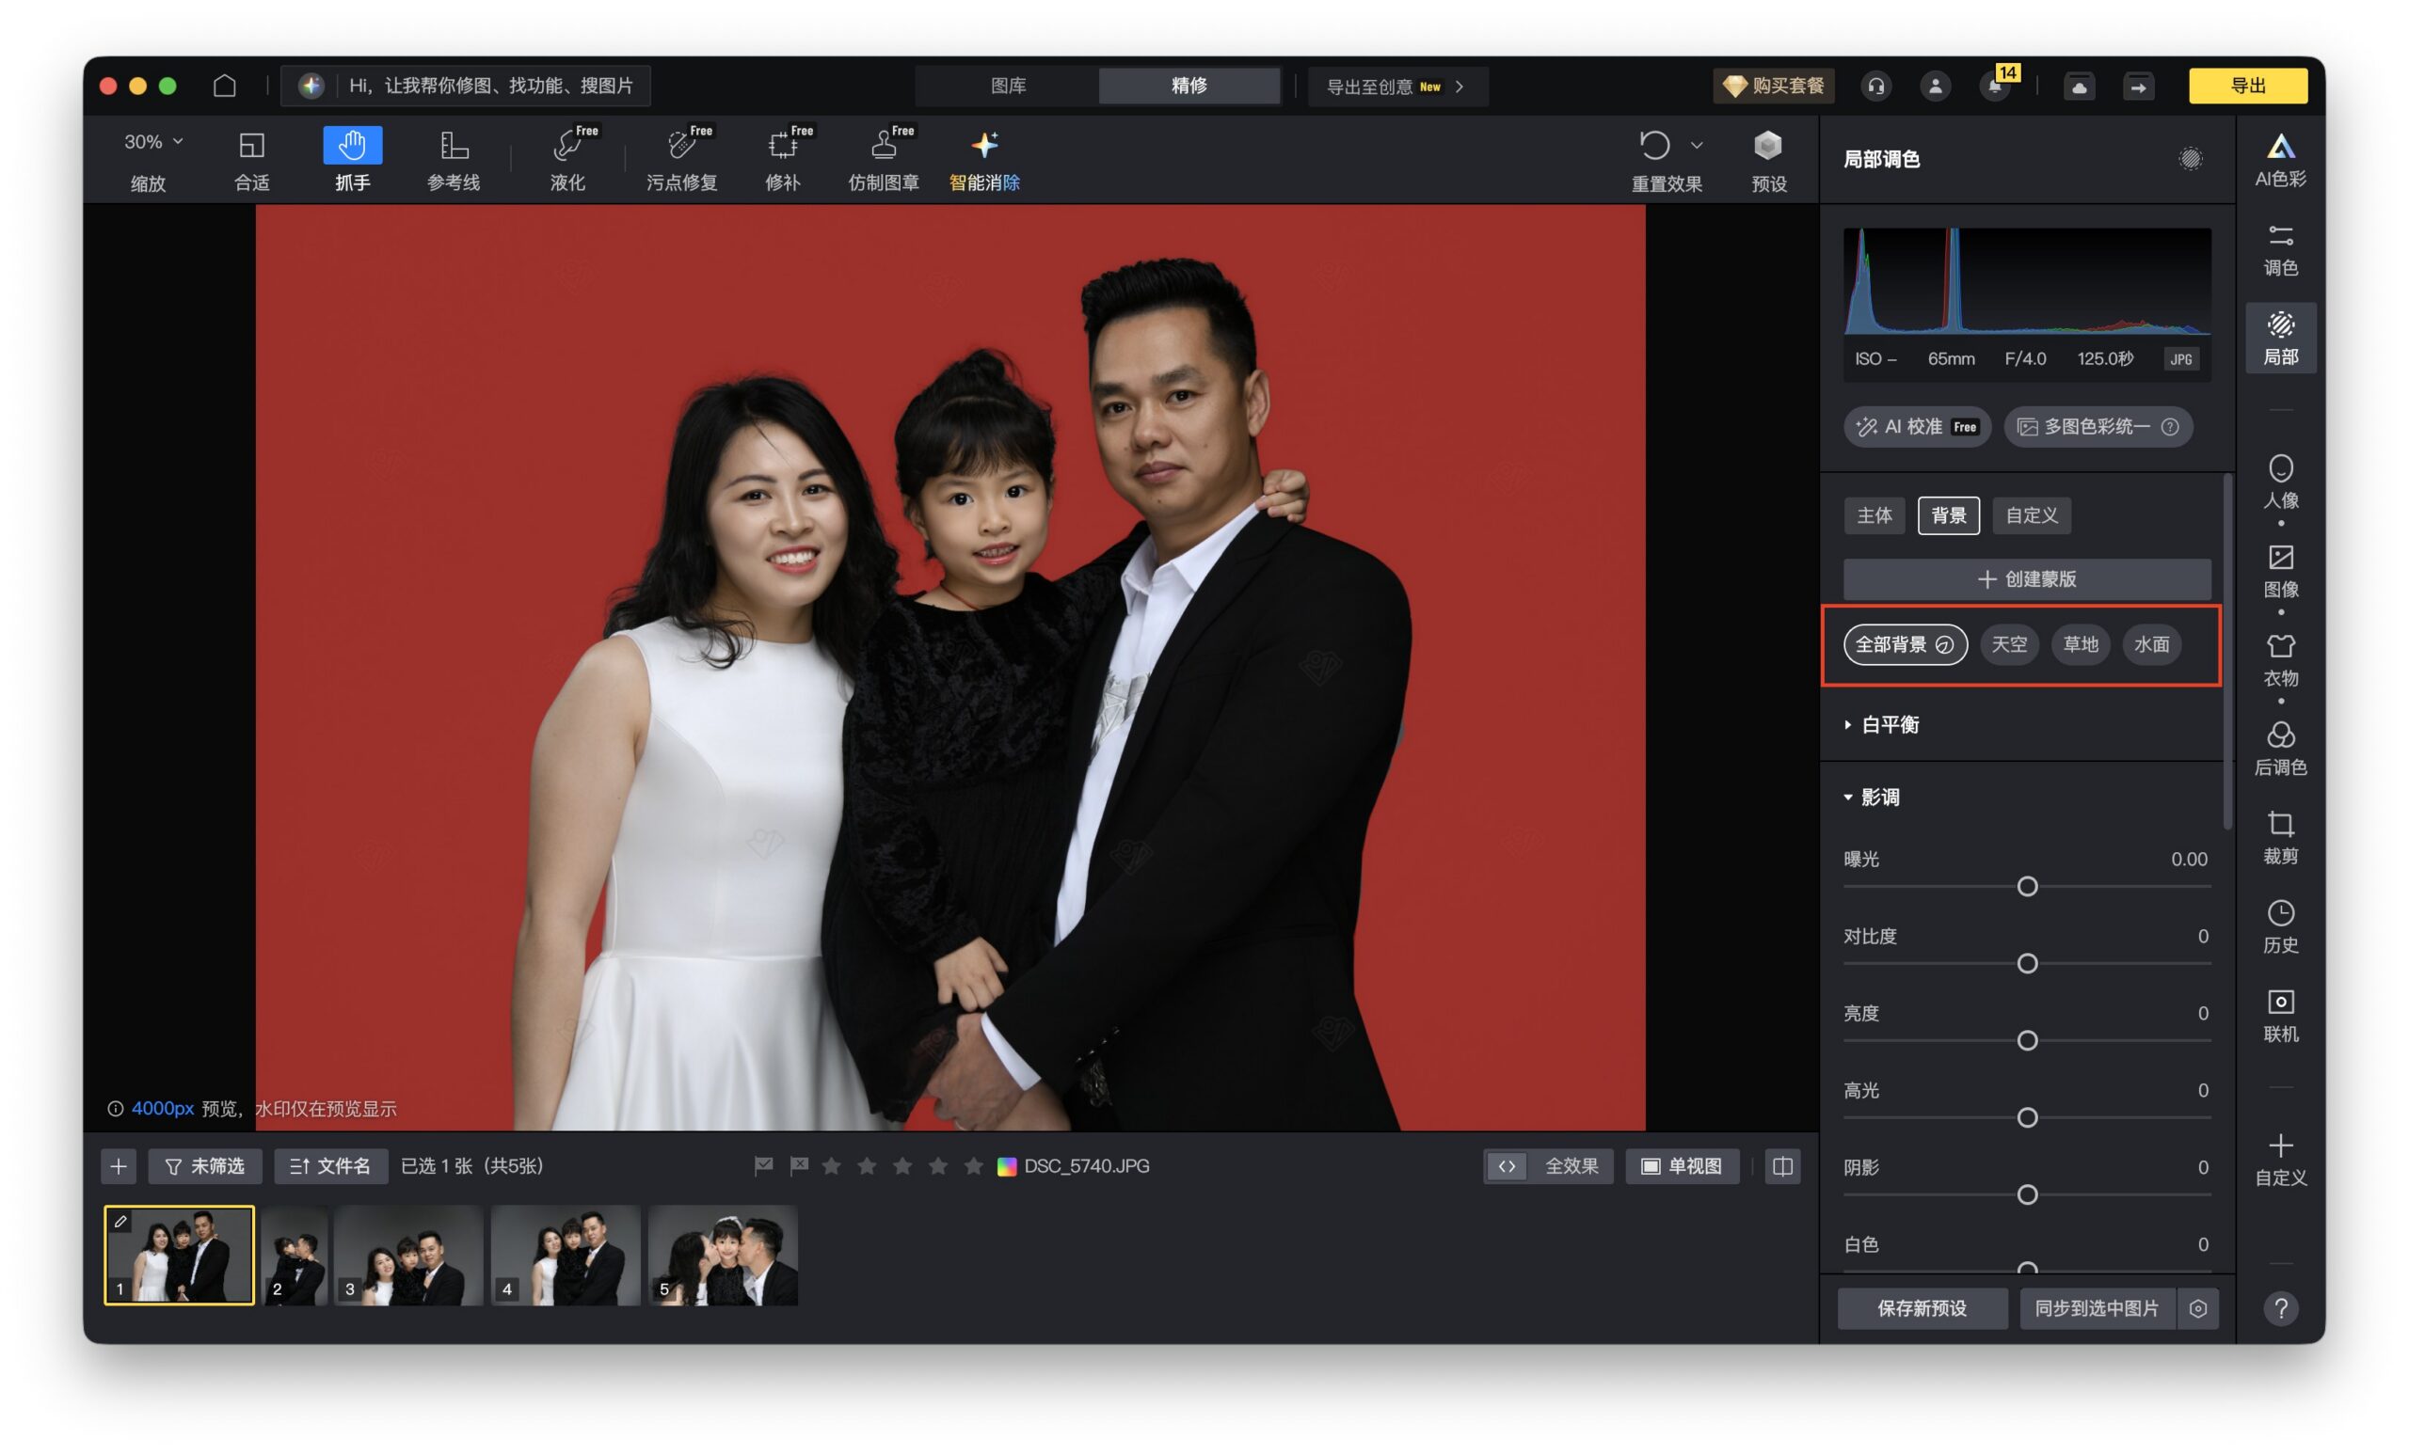
Task: Activate the Smart Erase (智能消除) tool
Action: tap(983, 158)
